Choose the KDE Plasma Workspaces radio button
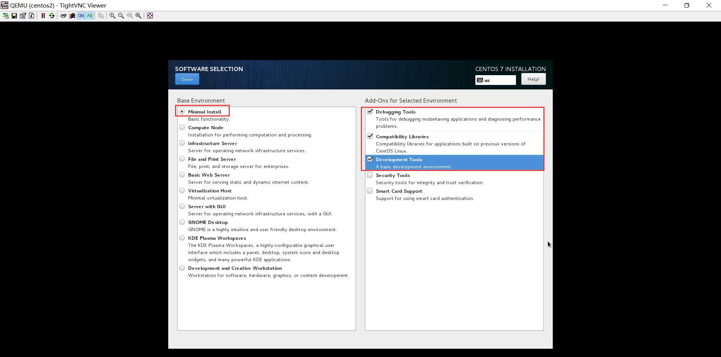 click(182, 238)
